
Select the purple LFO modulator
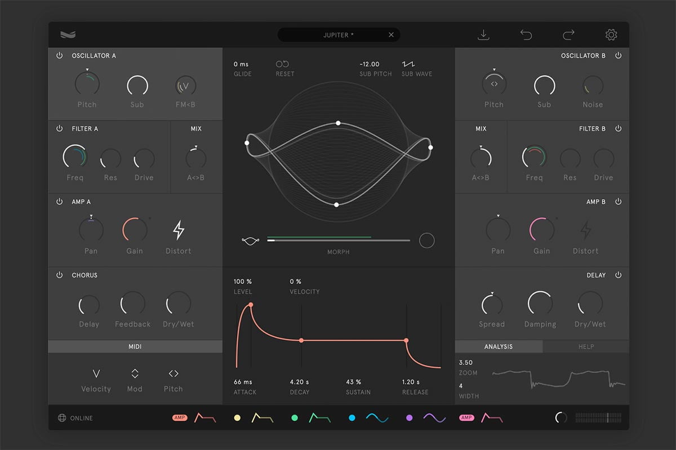(426, 418)
